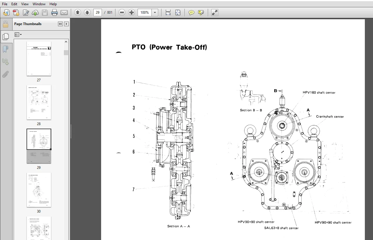Collapse the Page Thumbnails panel

click(60, 24)
